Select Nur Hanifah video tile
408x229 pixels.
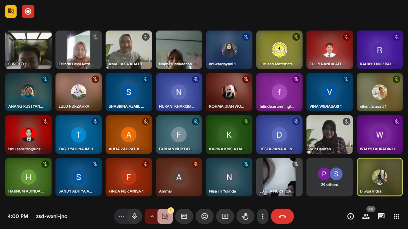click(329, 135)
